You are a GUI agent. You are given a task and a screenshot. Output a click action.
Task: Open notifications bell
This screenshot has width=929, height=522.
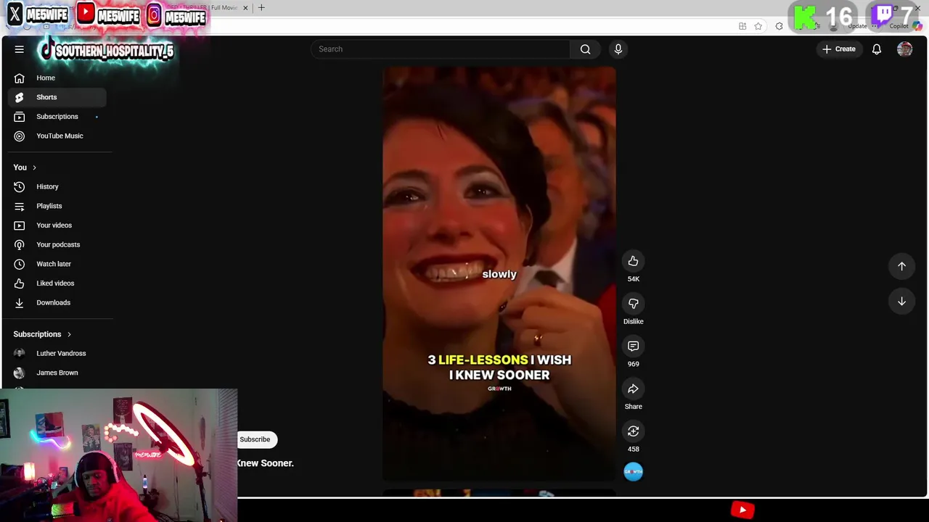pyautogui.click(x=877, y=49)
